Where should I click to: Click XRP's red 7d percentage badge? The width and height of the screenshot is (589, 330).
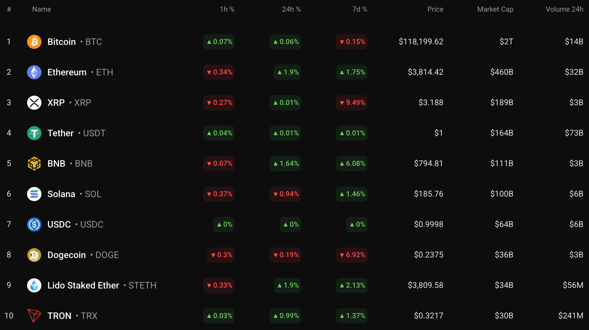352,103
